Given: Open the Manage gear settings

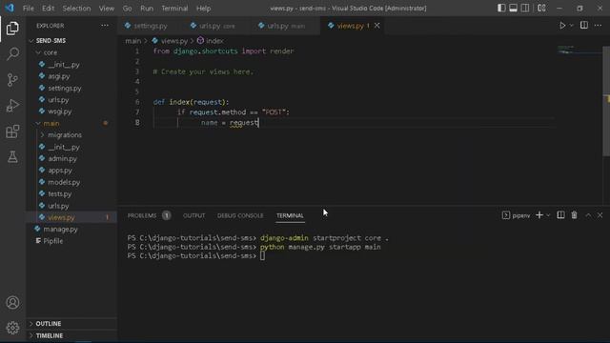Looking at the screenshot, I should coord(12,328).
